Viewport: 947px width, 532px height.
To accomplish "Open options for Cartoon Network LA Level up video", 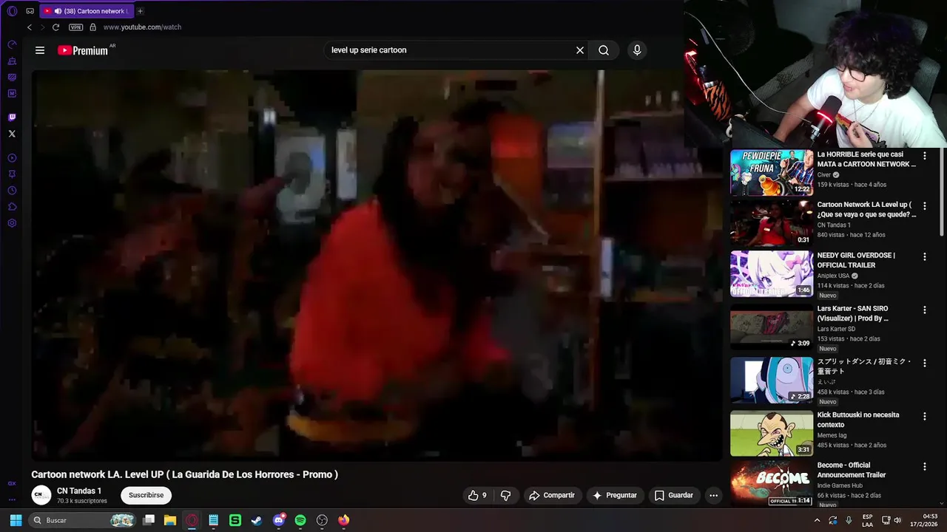I will click(x=924, y=206).
